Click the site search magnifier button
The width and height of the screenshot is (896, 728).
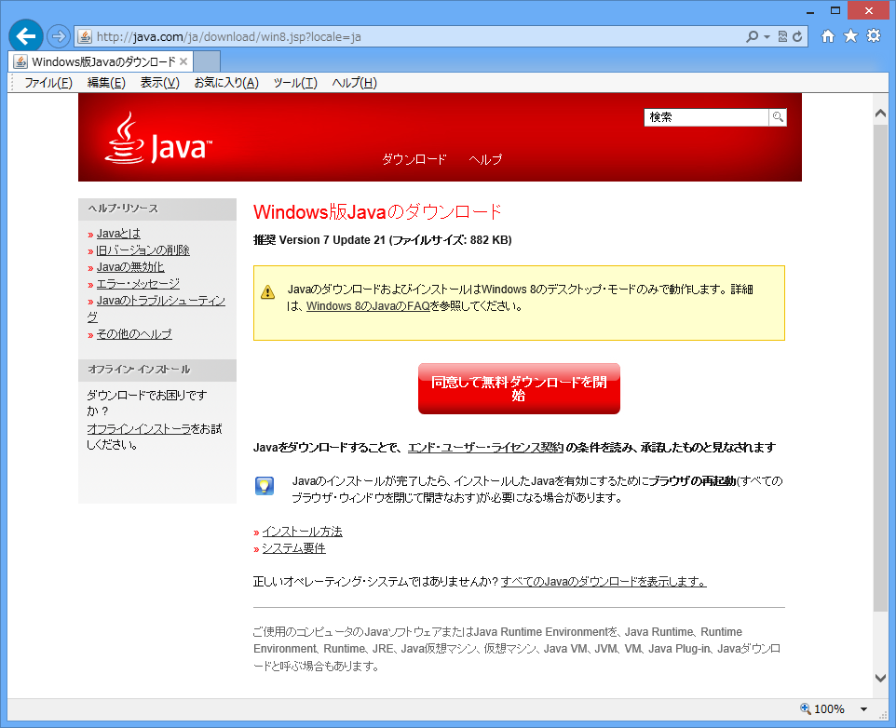778,117
